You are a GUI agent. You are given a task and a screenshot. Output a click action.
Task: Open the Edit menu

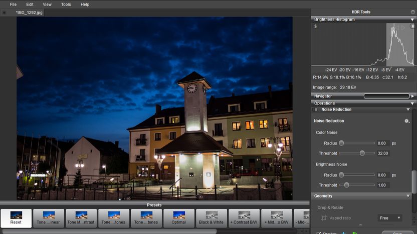click(30, 4)
